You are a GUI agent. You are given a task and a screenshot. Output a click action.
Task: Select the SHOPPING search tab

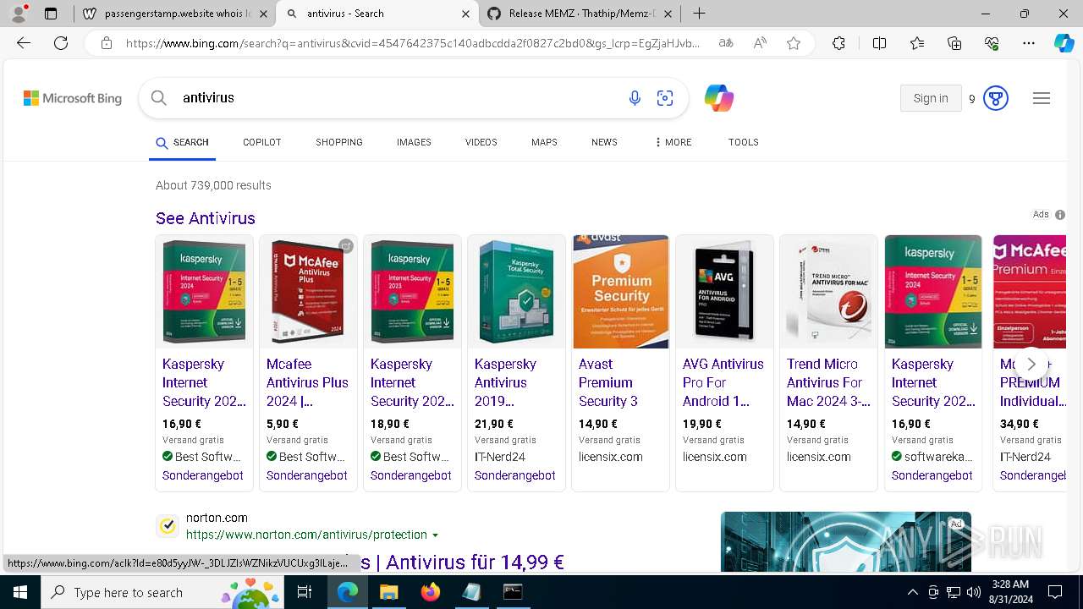tap(339, 142)
